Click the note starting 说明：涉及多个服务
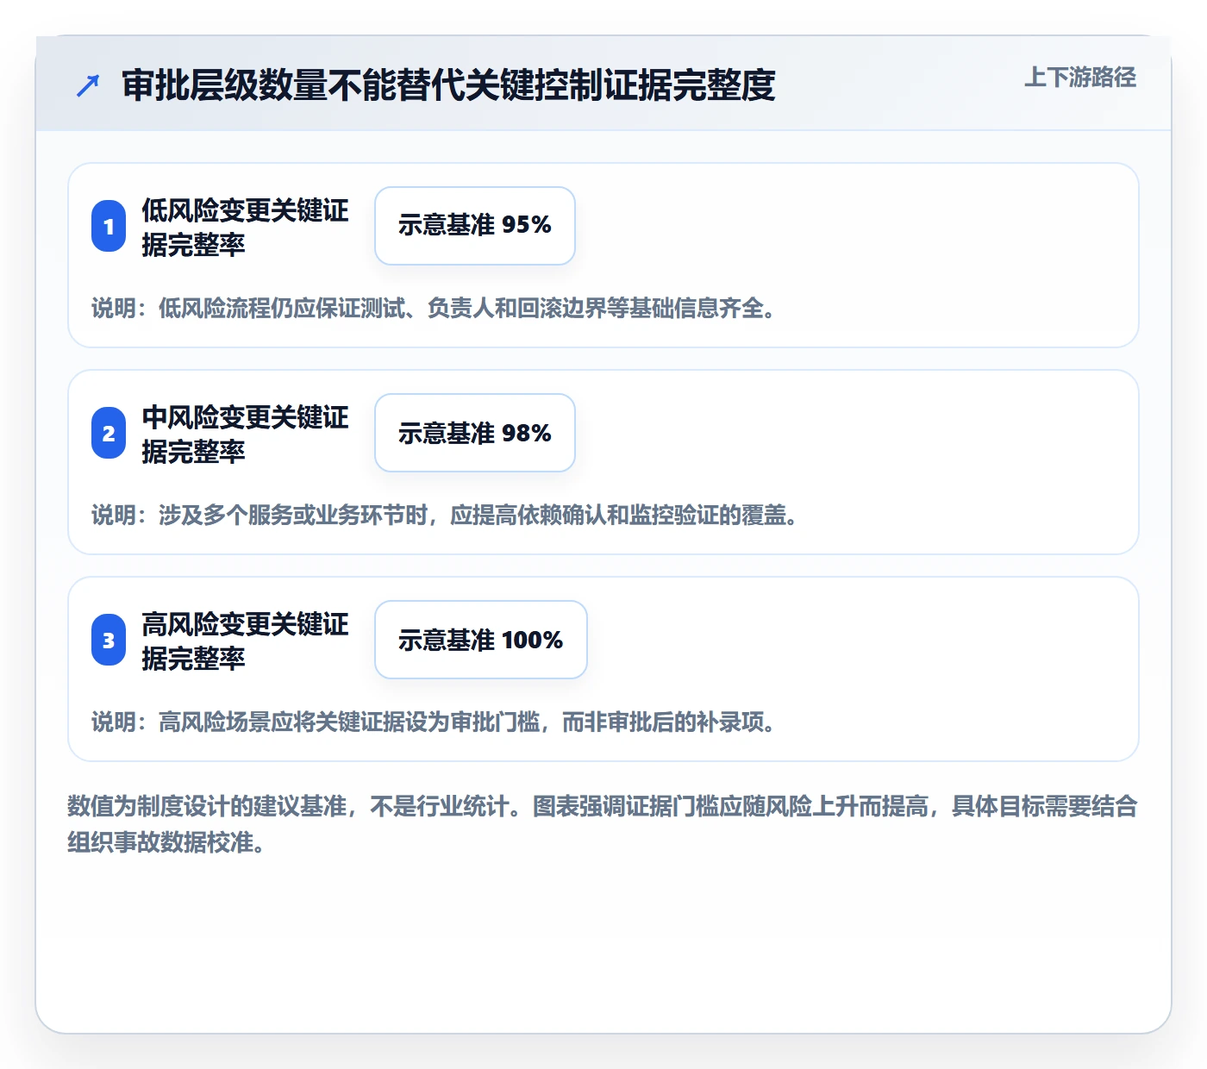 [446, 515]
